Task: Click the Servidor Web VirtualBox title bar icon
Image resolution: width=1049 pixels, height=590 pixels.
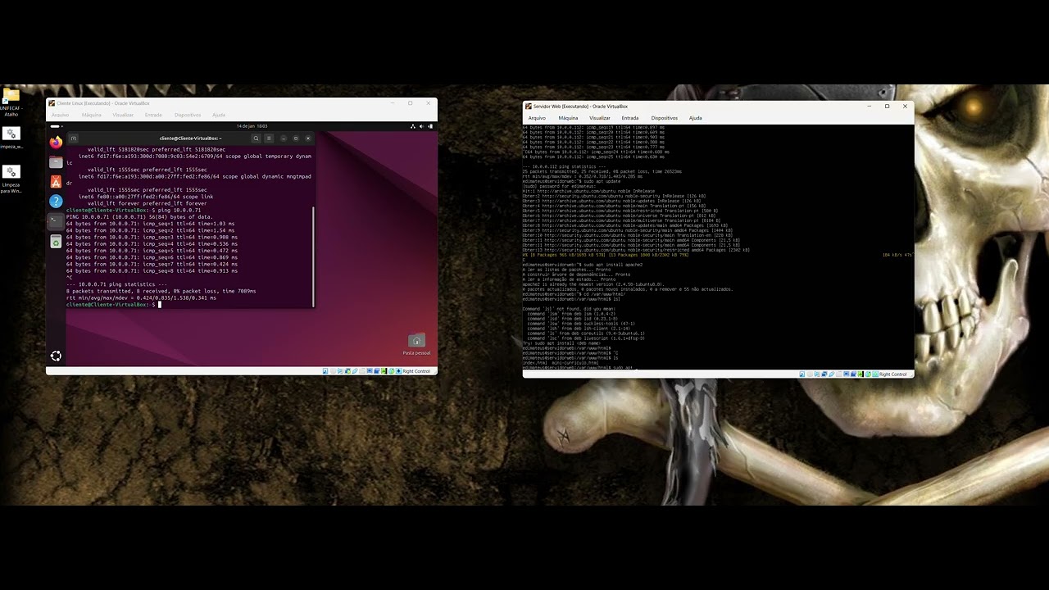Action: tap(529, 107)
